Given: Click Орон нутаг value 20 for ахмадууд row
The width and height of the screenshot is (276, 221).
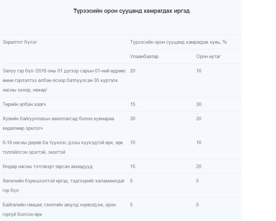Looking at the screenshot, I should coord(199,167).
